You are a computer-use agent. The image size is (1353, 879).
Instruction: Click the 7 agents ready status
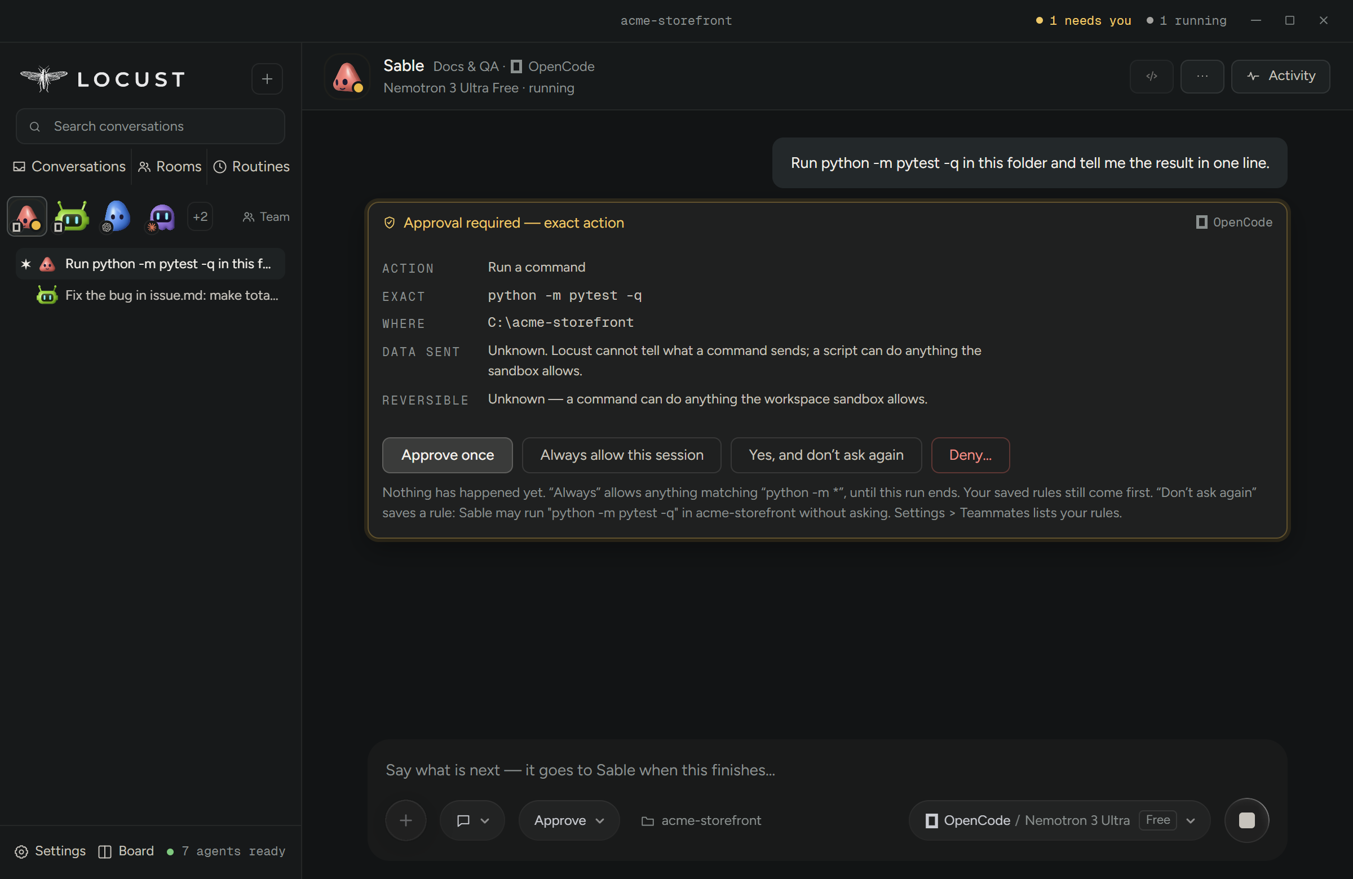pyautogui.click(x=225, y=851)
